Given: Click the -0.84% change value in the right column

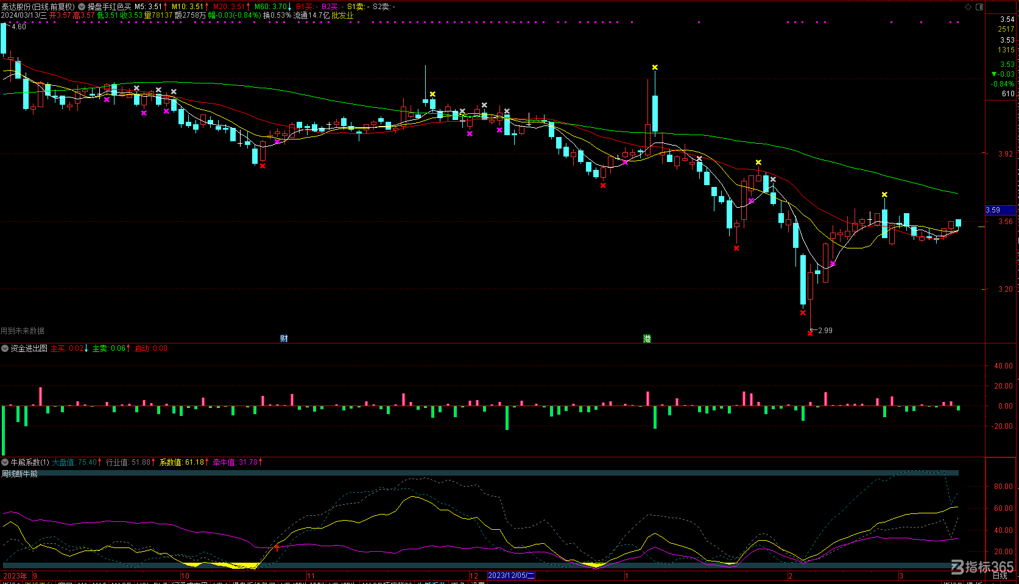Looking at the screenshot, I should 1003,84.
